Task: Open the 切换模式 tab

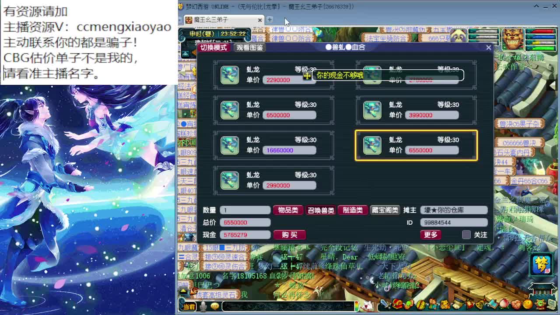Action: pyautogui.click(x=213, y=47)
